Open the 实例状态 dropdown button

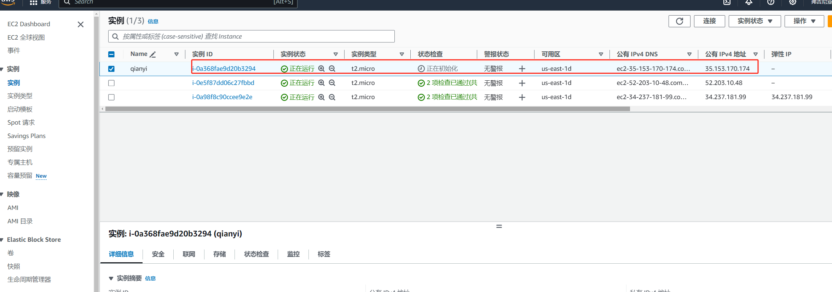(755, 21)
